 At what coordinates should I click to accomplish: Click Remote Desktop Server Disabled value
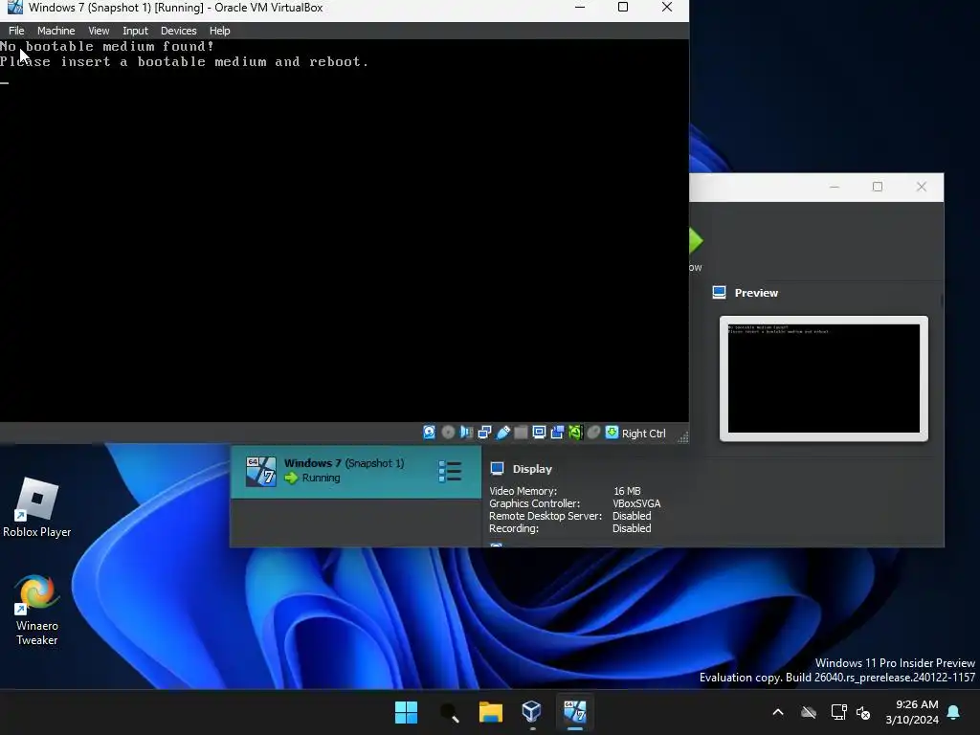632,516
